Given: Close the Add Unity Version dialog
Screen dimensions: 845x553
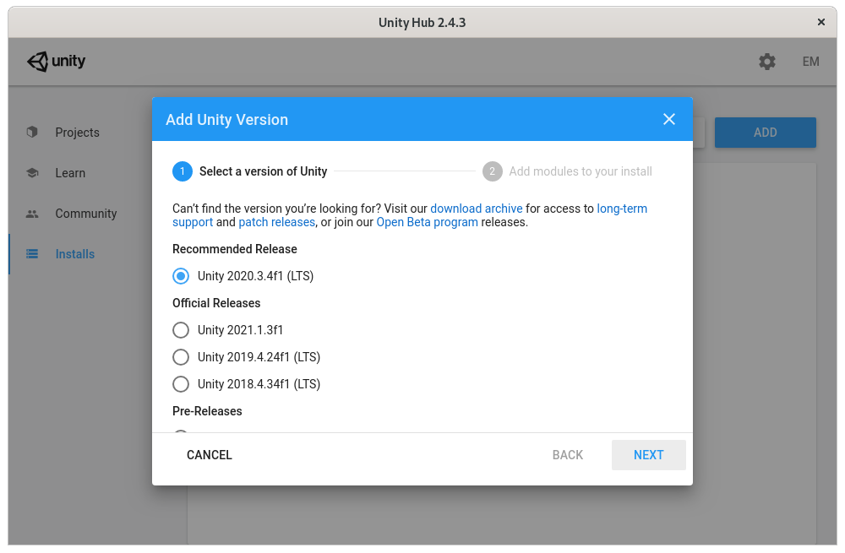Looking at the screenshot, I should 668,119.
